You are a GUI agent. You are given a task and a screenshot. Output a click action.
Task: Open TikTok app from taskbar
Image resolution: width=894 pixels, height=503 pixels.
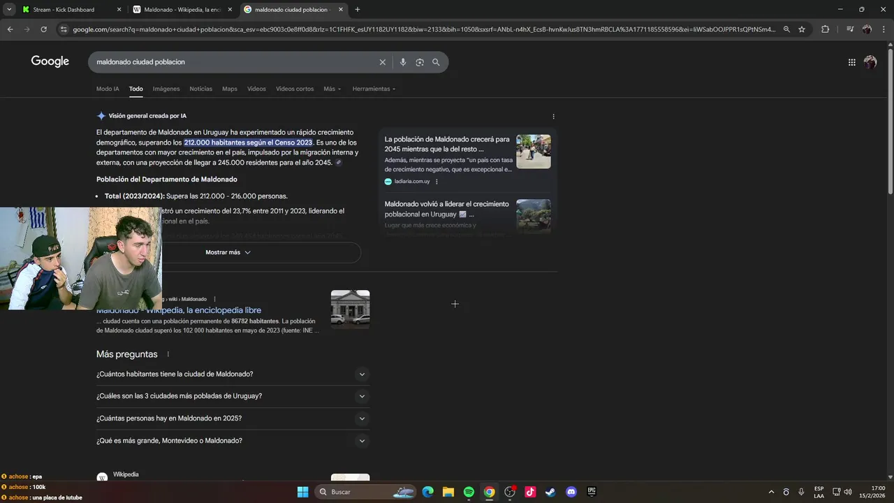point(530,492)
